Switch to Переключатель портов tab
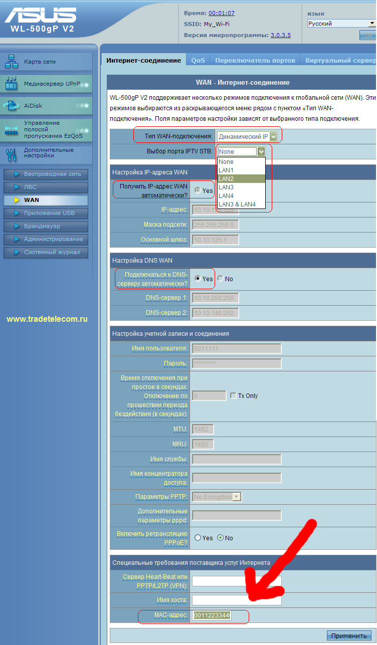Screen dimensions: 377x645 pos(255,60)
